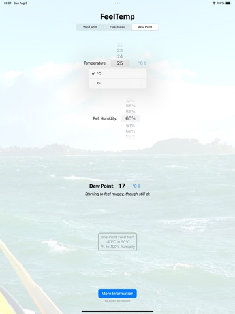Tap the selected temperature value 25
Viewport: 235px width, 314px height.
click(120, 63)
